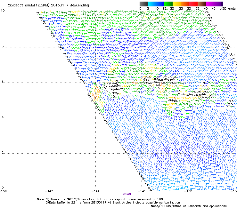Click the legend value '15'
The width and height of the screenshot is (237, 208).
(x=164, y=9)
